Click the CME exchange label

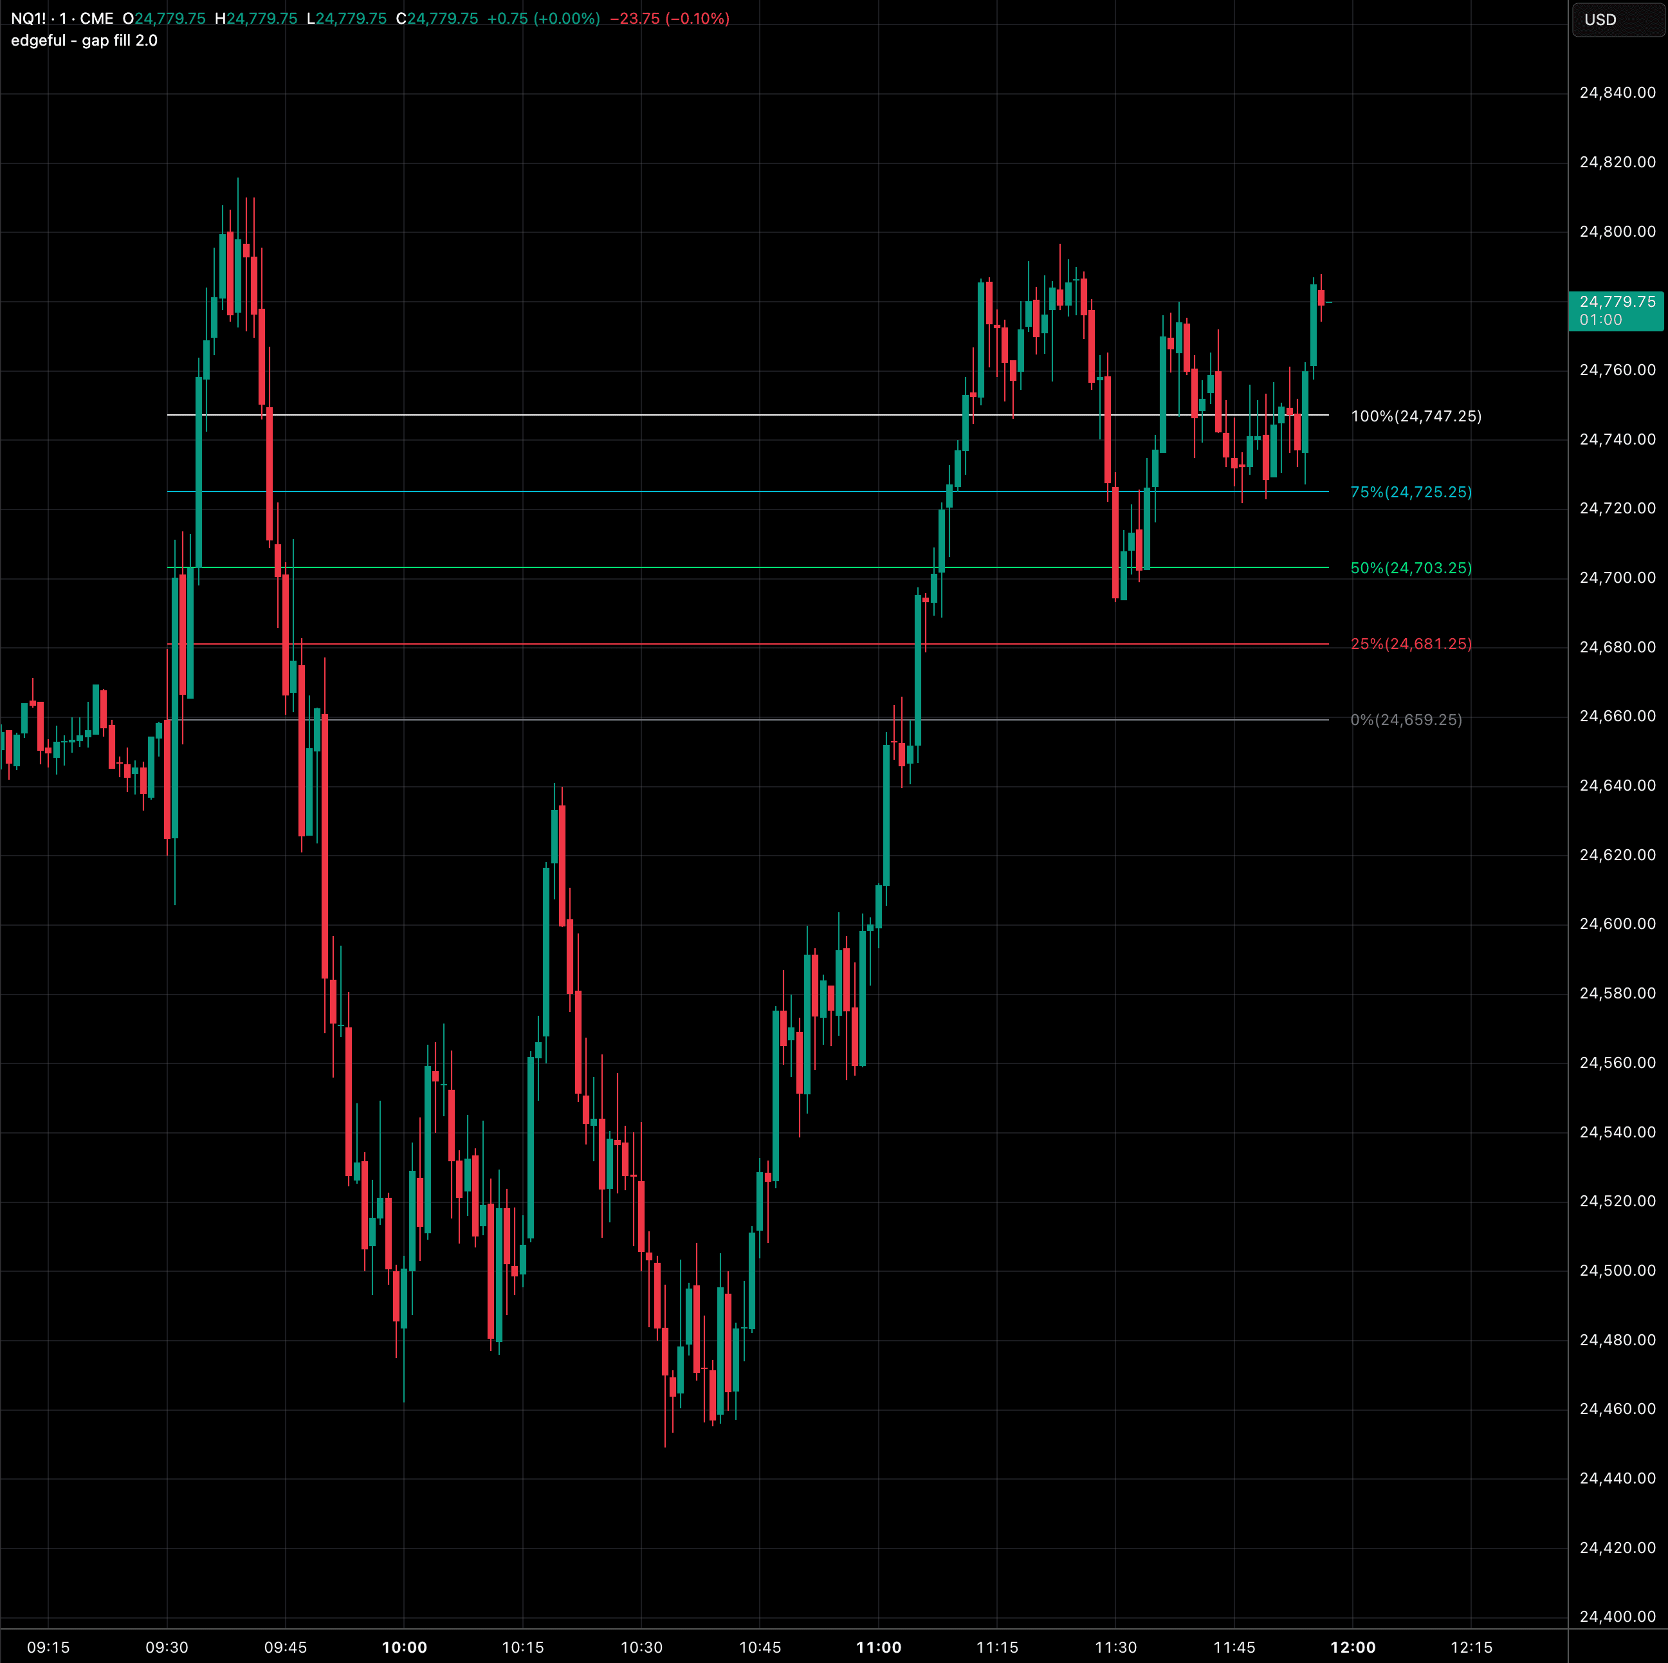(95, 18)
